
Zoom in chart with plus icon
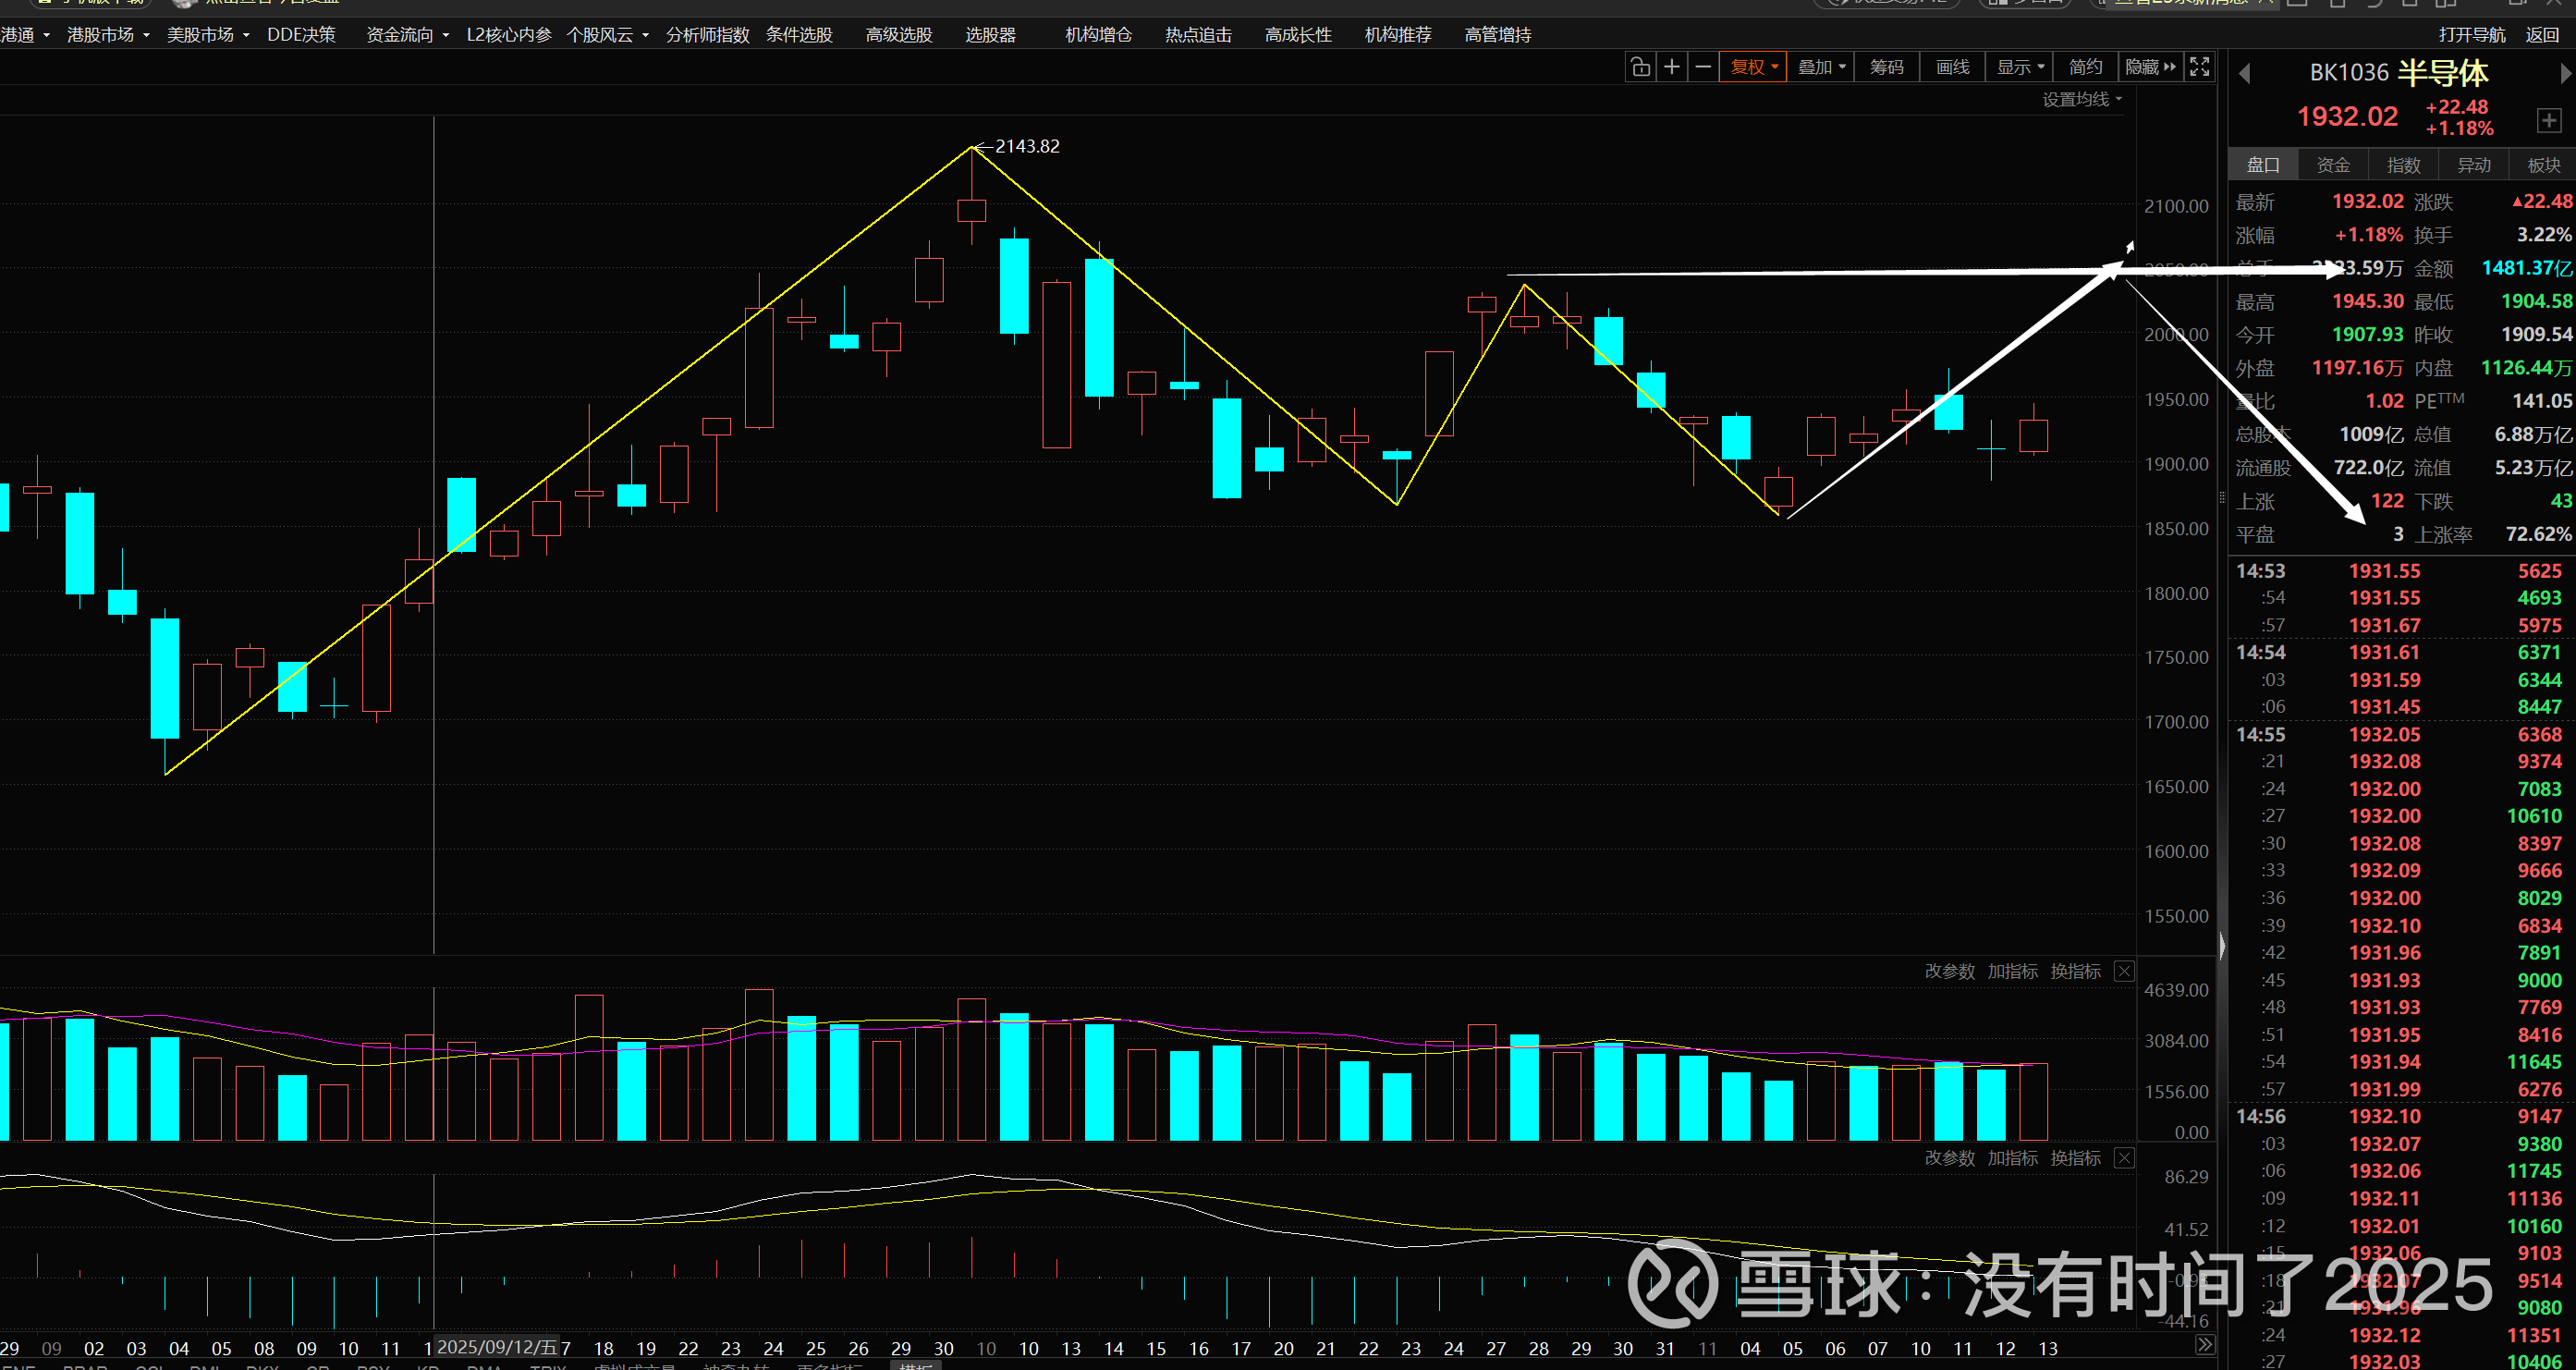(1671, 67)
